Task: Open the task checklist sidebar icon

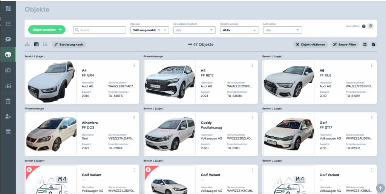Action: (x=8, y=24)
